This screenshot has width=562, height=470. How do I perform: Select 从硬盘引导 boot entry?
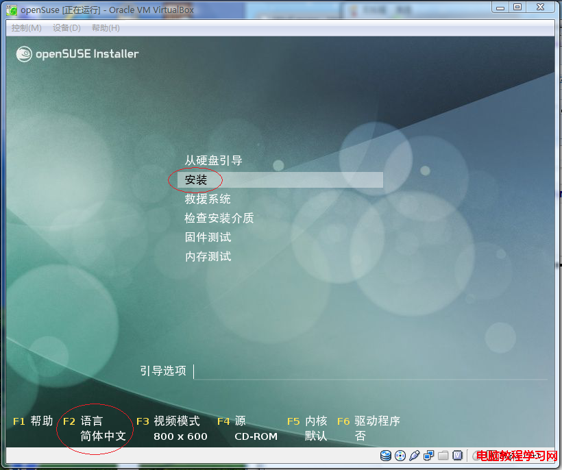click(213, 160)
